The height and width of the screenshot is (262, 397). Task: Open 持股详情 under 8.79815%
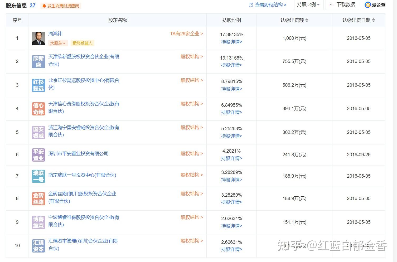[x=231, y=89]
